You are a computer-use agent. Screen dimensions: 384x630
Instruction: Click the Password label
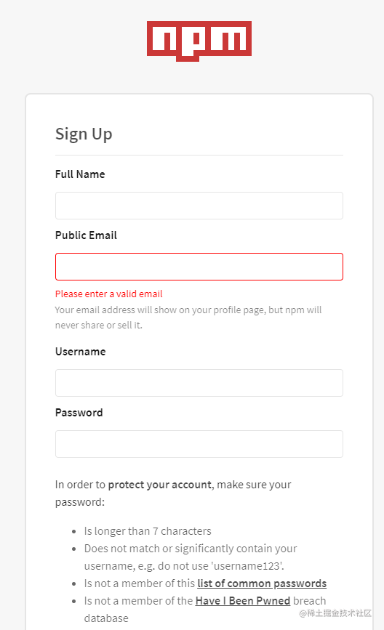79,413
